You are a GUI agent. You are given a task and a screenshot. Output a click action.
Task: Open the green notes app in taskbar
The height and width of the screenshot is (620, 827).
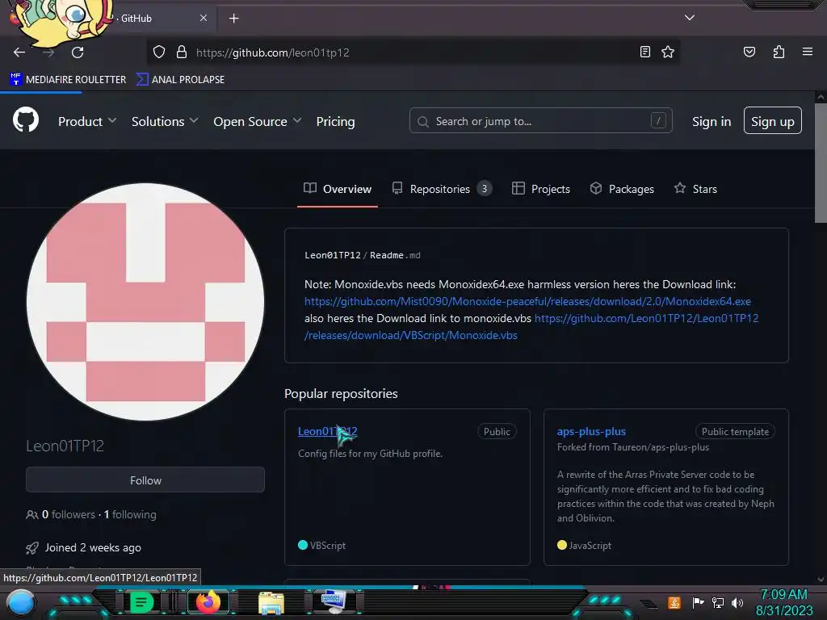141,602
